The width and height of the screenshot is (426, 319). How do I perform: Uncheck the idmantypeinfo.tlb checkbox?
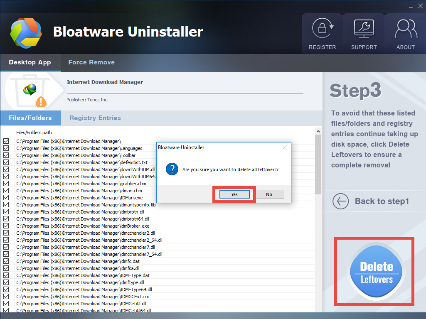(x=6, y=205)
